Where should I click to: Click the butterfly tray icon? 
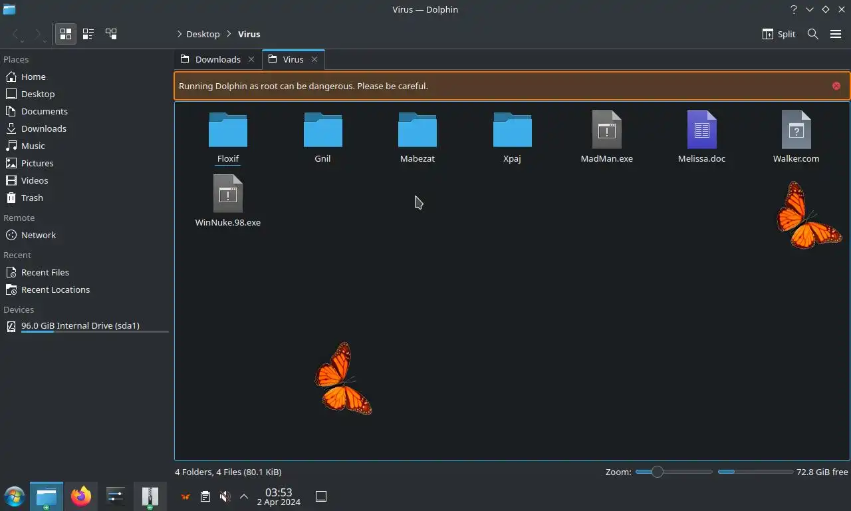pos(185,496)
